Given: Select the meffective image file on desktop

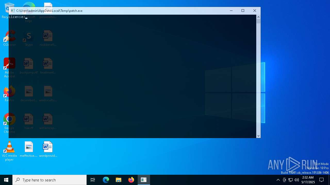Looking at the screenshot, I should coord(29,149).
